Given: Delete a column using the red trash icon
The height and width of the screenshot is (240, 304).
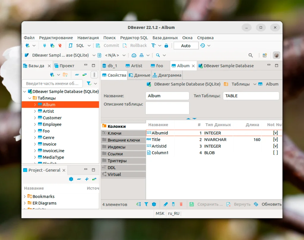Looking at the screenshot, I should click(x=181, y=204).
